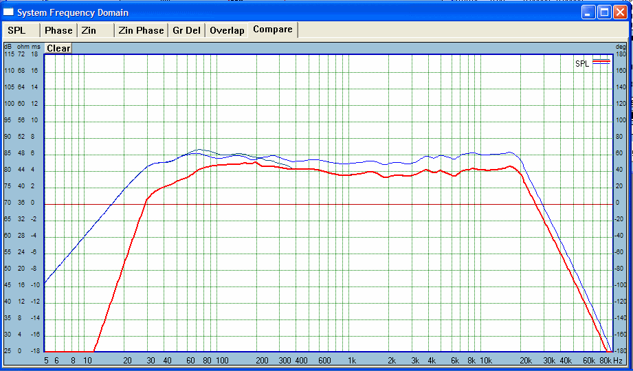Click the 20k frequency axis label
This screenshot has height=371, width=633.
point(525,361)
